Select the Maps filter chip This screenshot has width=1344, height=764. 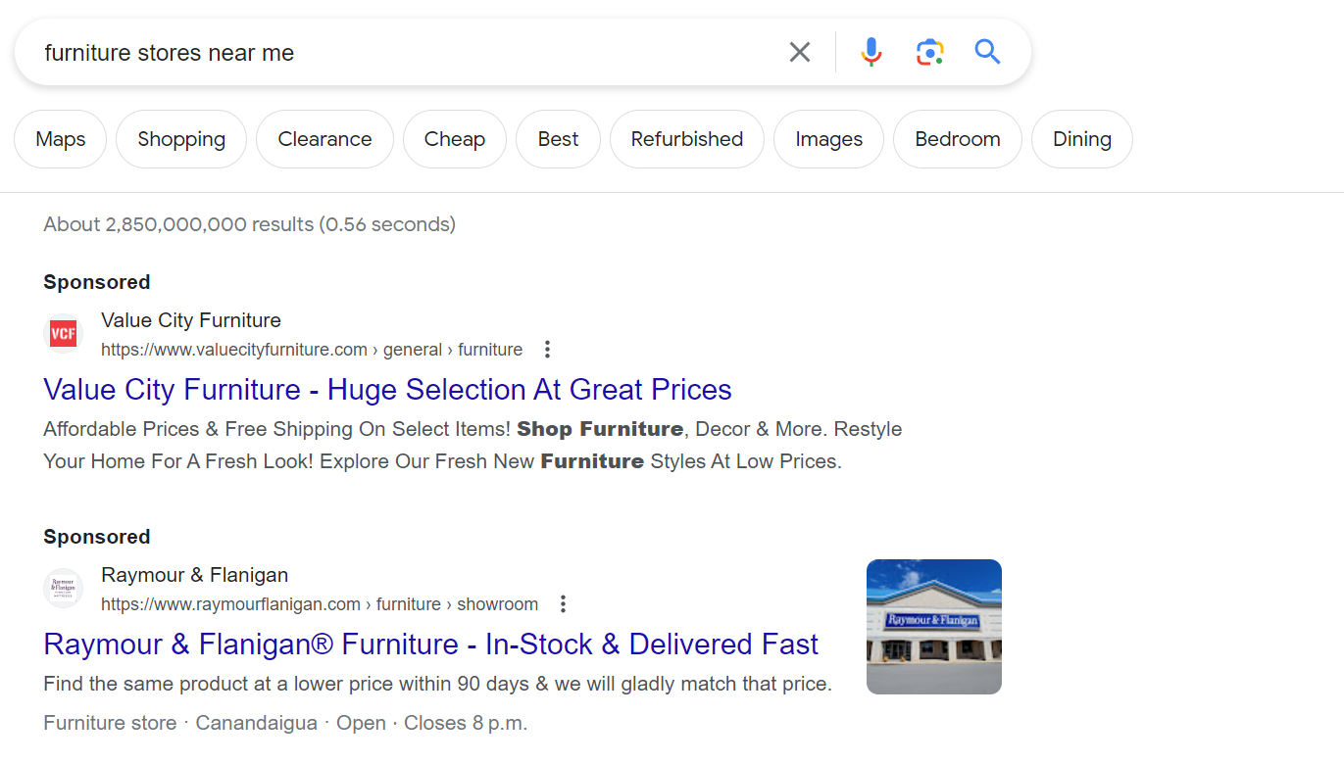[61, 139]
